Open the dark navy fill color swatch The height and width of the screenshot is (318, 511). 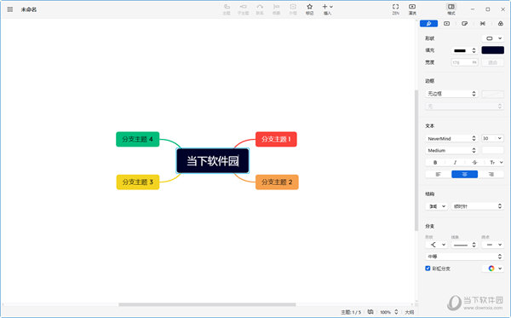click(x=493, y=50)
